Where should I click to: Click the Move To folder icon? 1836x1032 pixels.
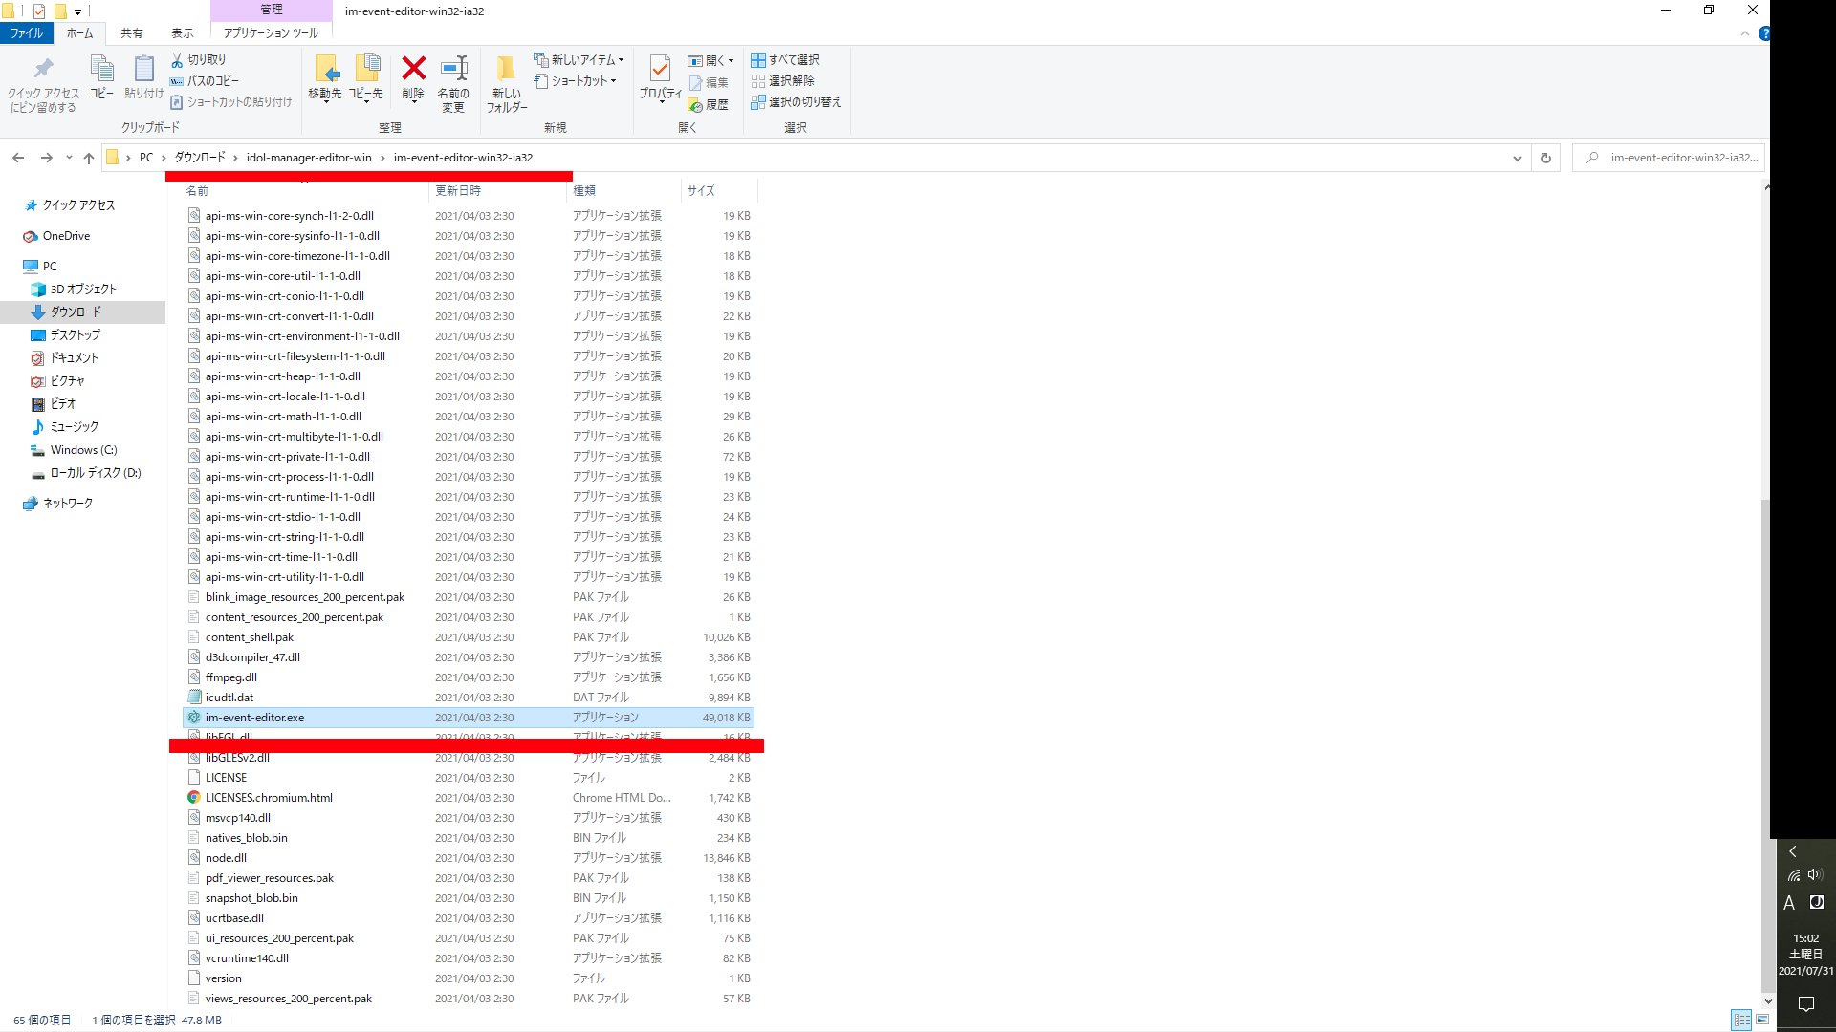click(325, 70)
